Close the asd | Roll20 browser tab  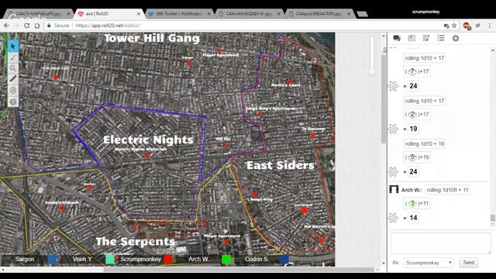coord(139,14)
